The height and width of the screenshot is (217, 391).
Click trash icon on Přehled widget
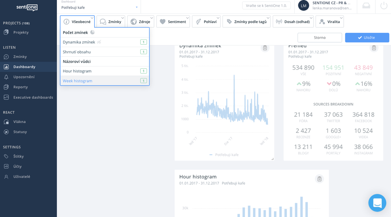click(x=374, y=48)
